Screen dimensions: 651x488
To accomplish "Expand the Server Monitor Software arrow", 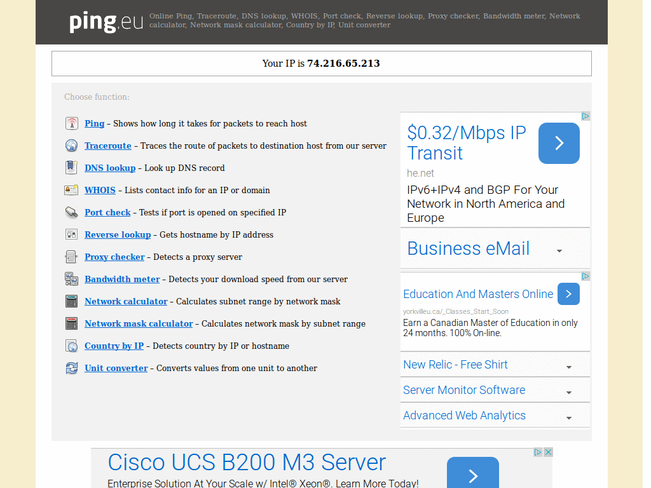I will (569, 393).
